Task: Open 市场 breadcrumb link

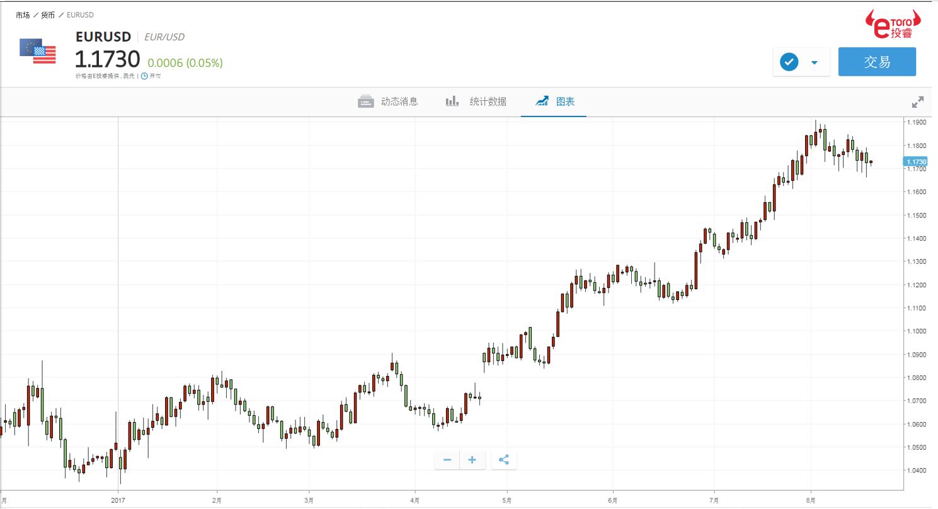Action: (x=23, y=14)
